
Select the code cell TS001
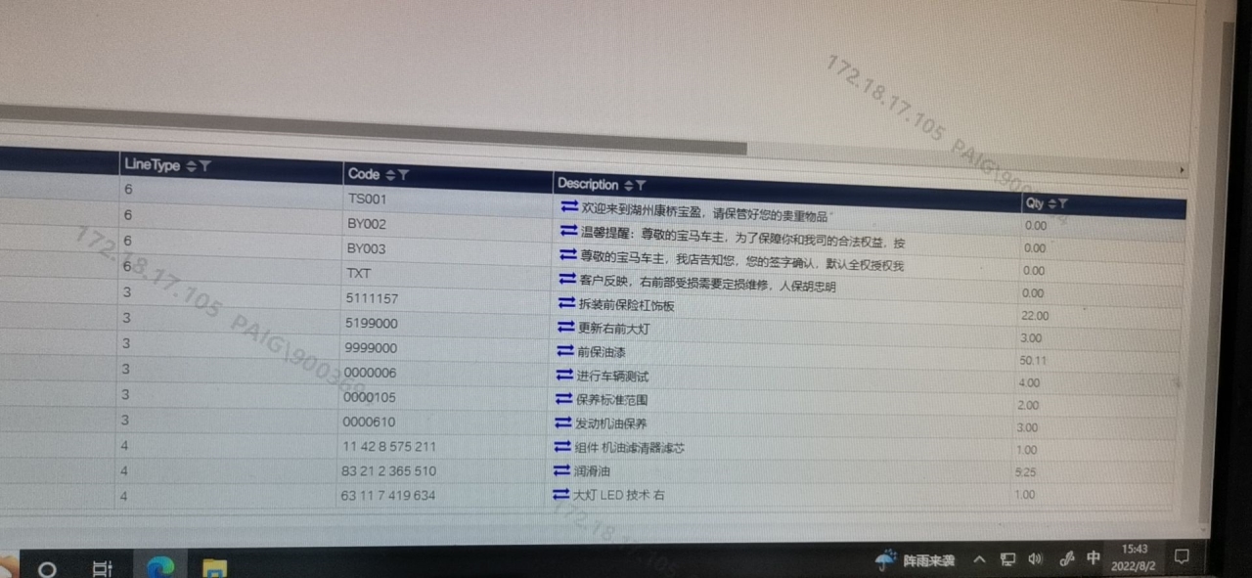(x=368, y=199)
